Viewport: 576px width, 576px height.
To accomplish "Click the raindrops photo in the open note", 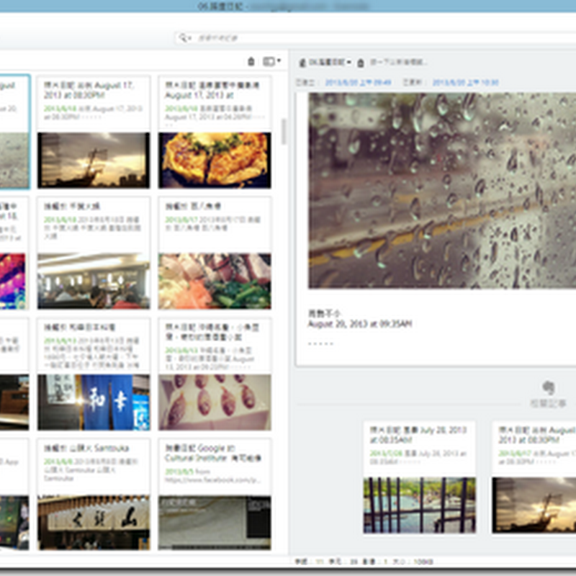I will click(442, 190).
